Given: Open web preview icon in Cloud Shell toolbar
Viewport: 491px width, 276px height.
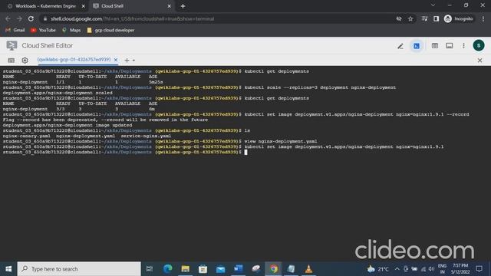Looking at the screenshot, I should [x=435, y=46].
